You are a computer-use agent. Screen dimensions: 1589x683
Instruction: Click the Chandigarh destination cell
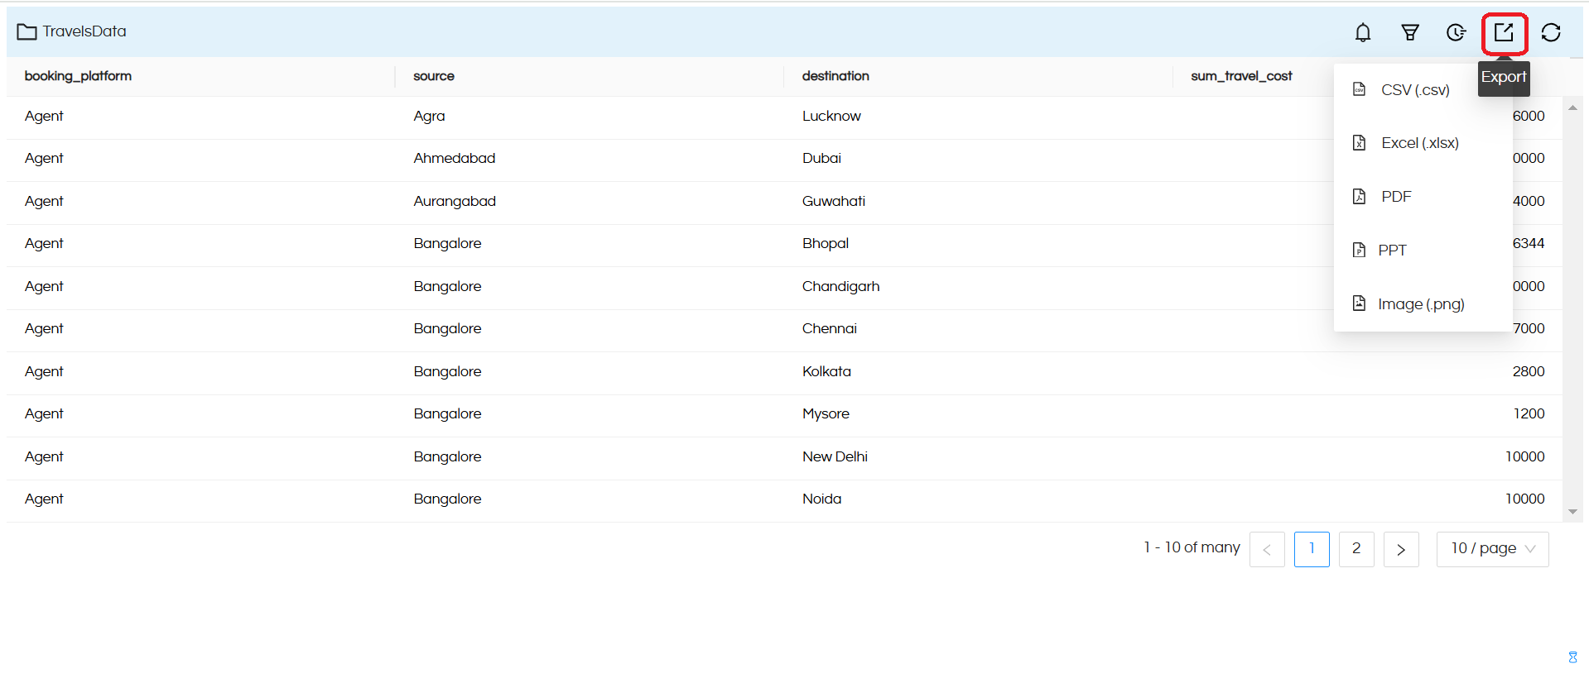click(840, 287)
